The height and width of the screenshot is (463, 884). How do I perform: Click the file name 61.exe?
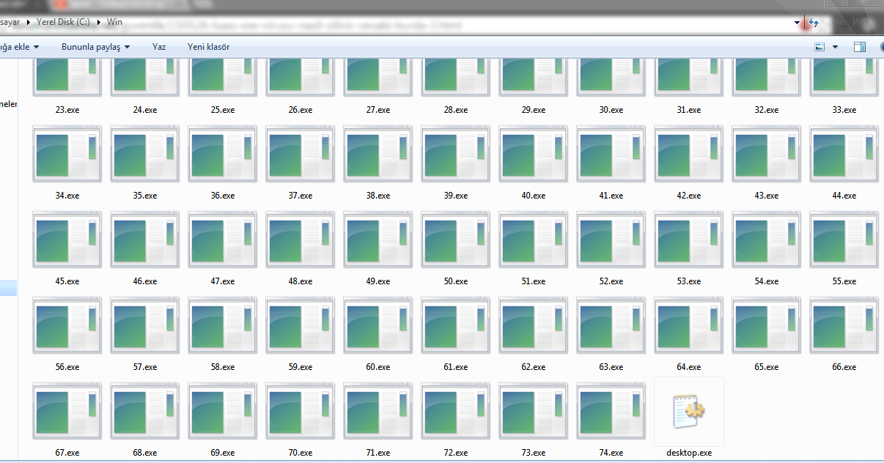(x=456, y=367)
